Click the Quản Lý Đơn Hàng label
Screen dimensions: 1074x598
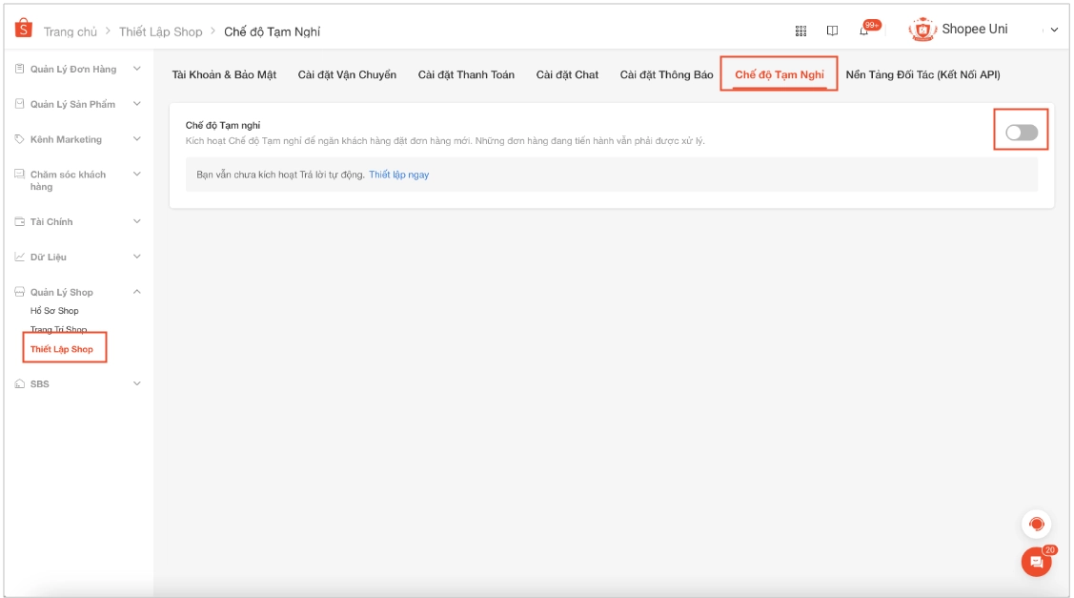point(73,70)
